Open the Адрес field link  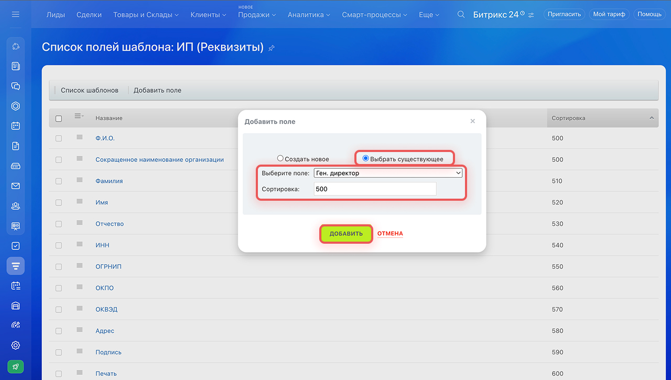pyautogui.click(x=105, y=331)
